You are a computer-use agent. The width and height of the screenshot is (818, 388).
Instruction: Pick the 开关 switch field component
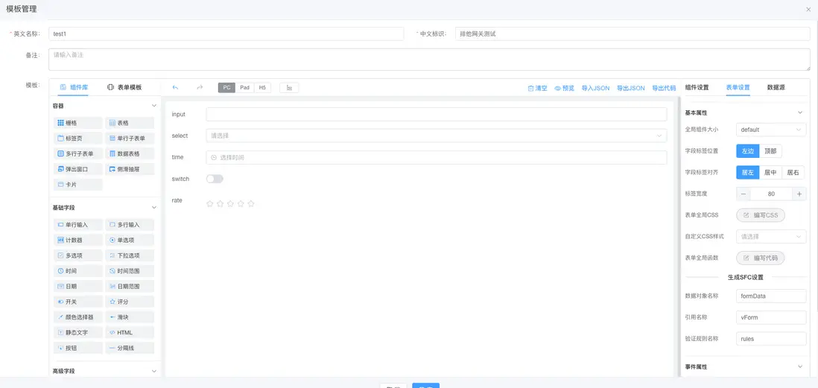pos(77,302)
